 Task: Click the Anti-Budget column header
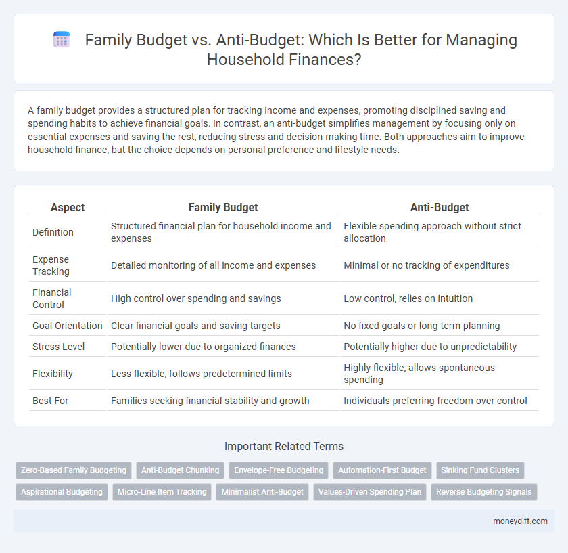tap(440, 207)
